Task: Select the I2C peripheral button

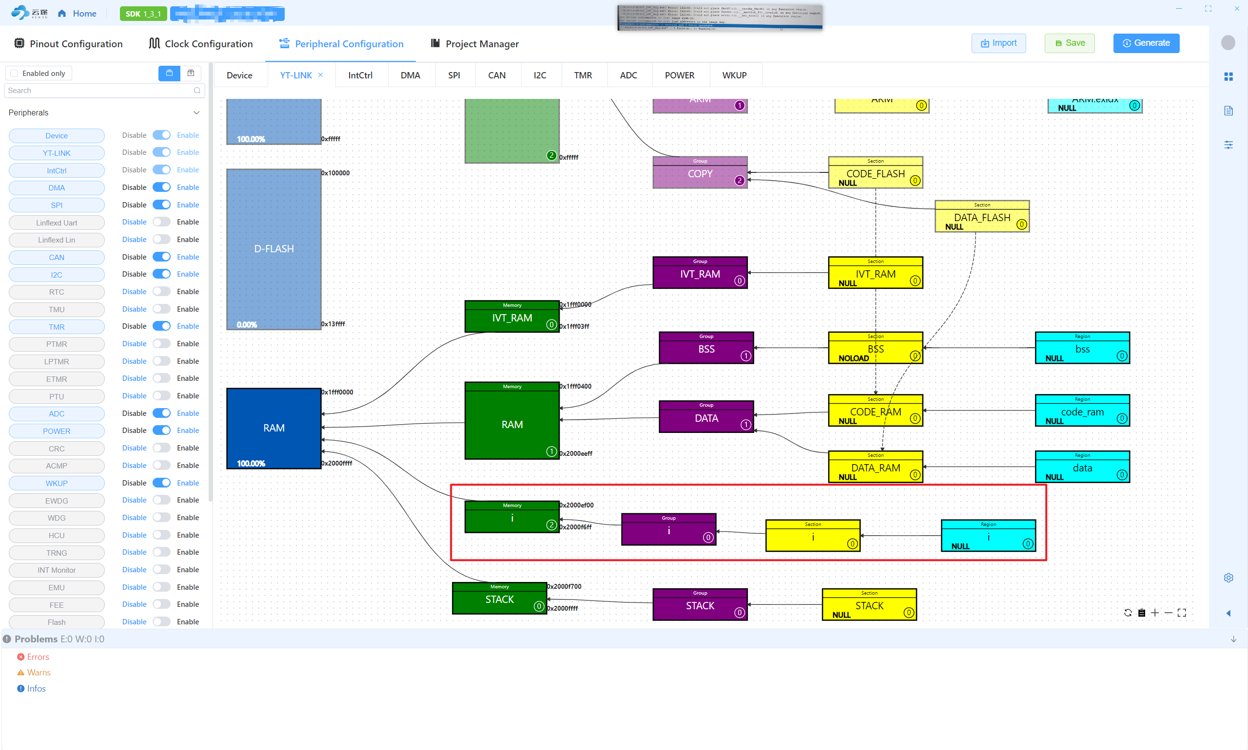Action: point(57,275)
